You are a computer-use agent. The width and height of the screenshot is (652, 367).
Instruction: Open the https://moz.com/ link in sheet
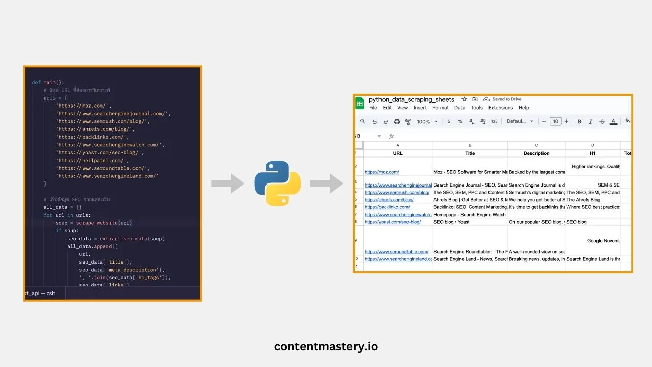(382, 172)
